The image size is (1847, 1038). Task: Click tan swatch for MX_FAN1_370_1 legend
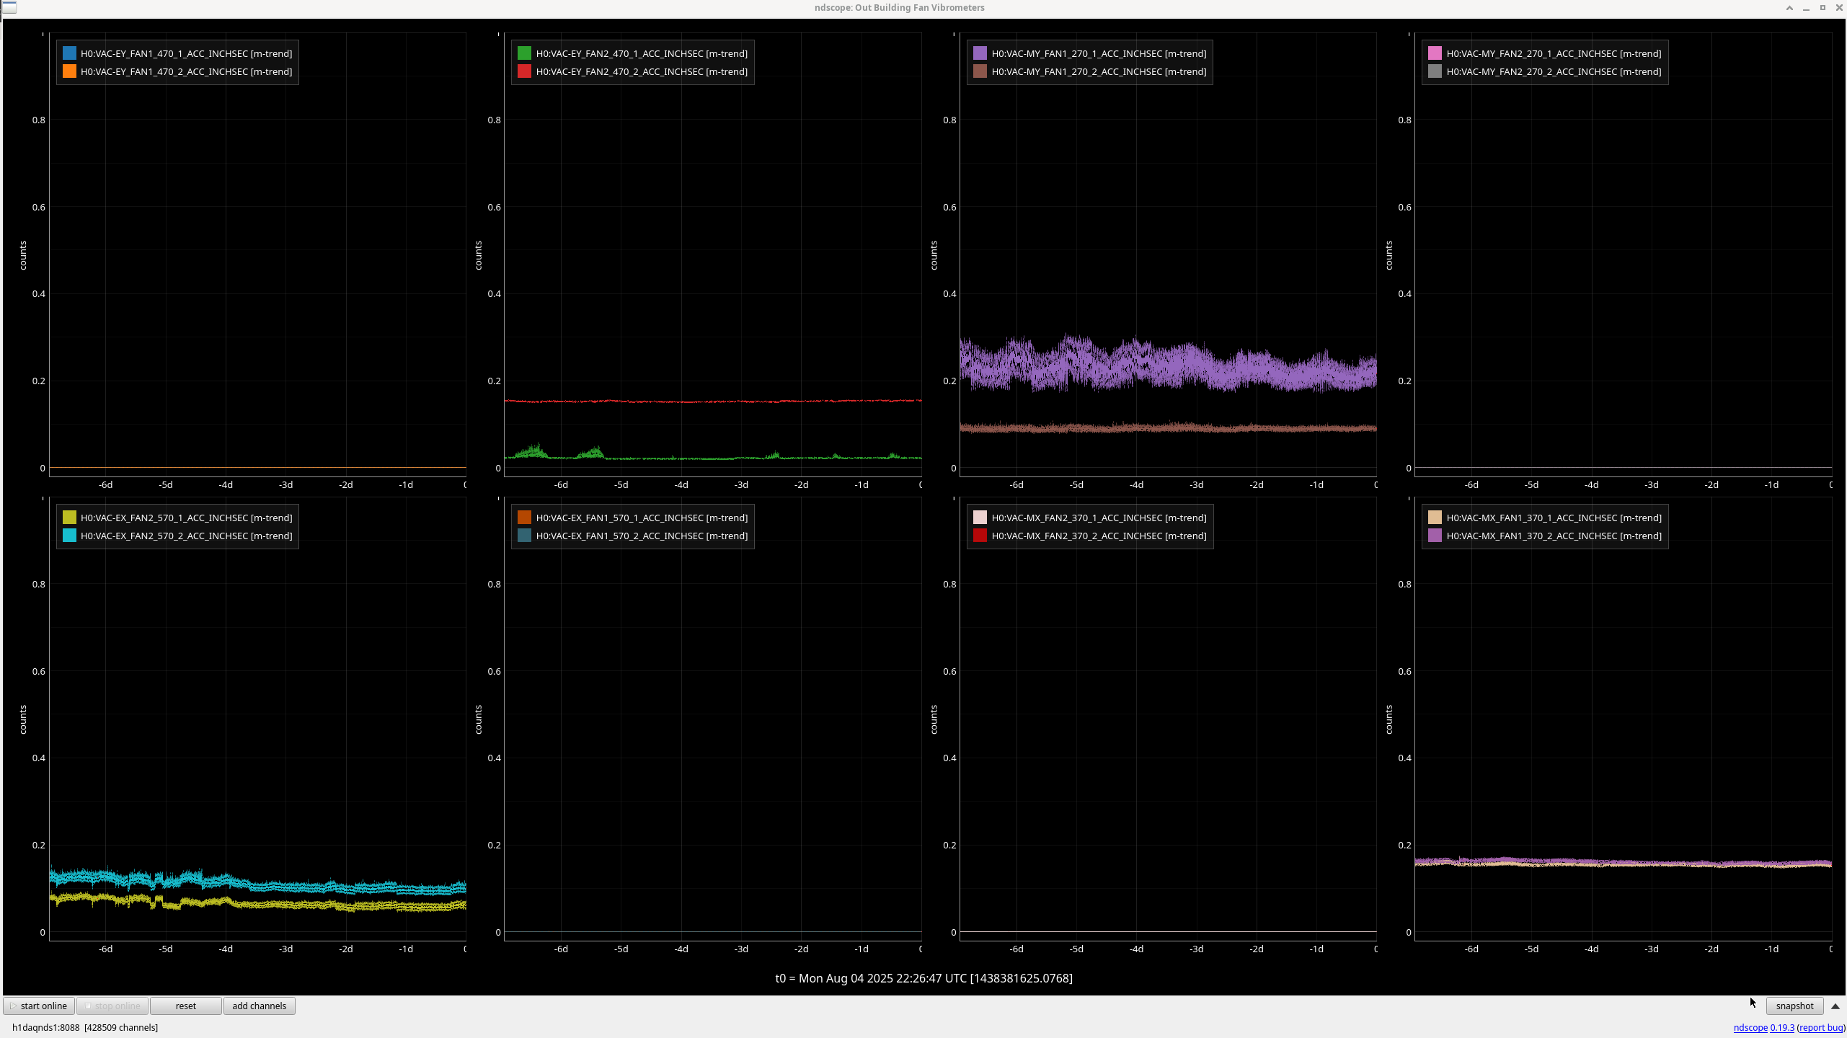click(x=1435, y=518)
